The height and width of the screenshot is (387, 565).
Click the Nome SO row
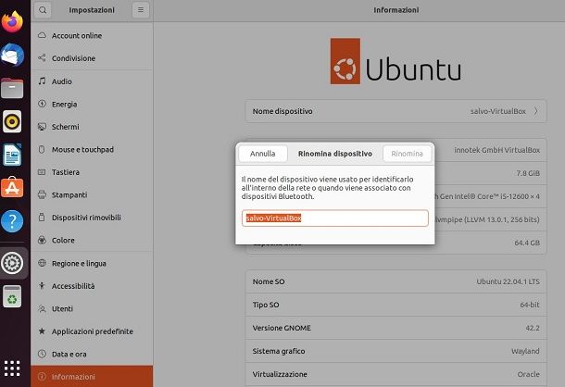point(396,281)
